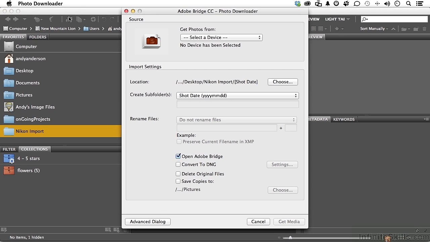430x242 pixels.
Task: Open the Select a Device dropdown
Action: [221, 37]
